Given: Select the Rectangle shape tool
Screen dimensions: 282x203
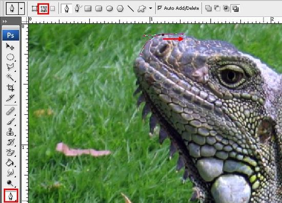Looking at the screenshot, I should pos(88,8).
